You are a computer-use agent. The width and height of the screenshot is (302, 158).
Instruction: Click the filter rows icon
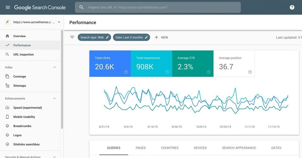point(72,37)
